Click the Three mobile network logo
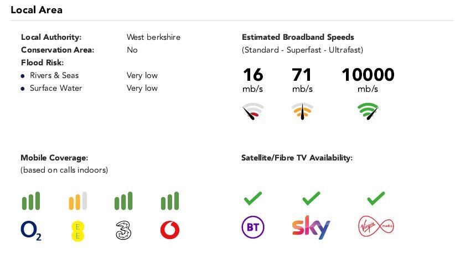455x254 pixels. click(123, 230)
